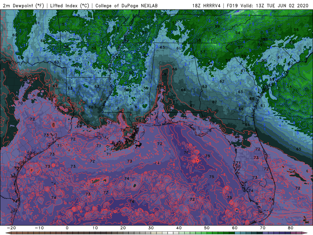Click the "60" color scale label

[x=235, y=228]
